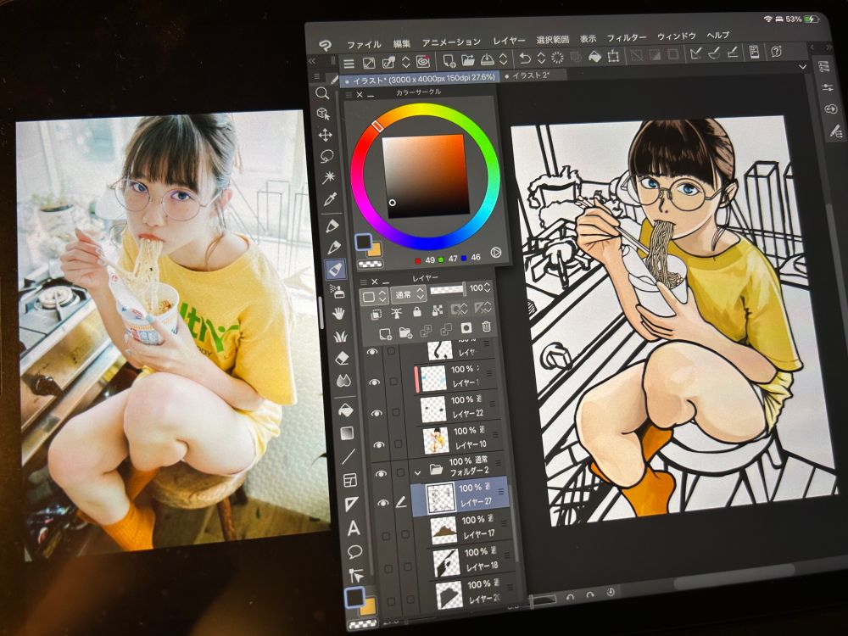Click the Save icon in command bar
Image resolution: width=848 pixels, height=636 pixels.
point(488,59)
